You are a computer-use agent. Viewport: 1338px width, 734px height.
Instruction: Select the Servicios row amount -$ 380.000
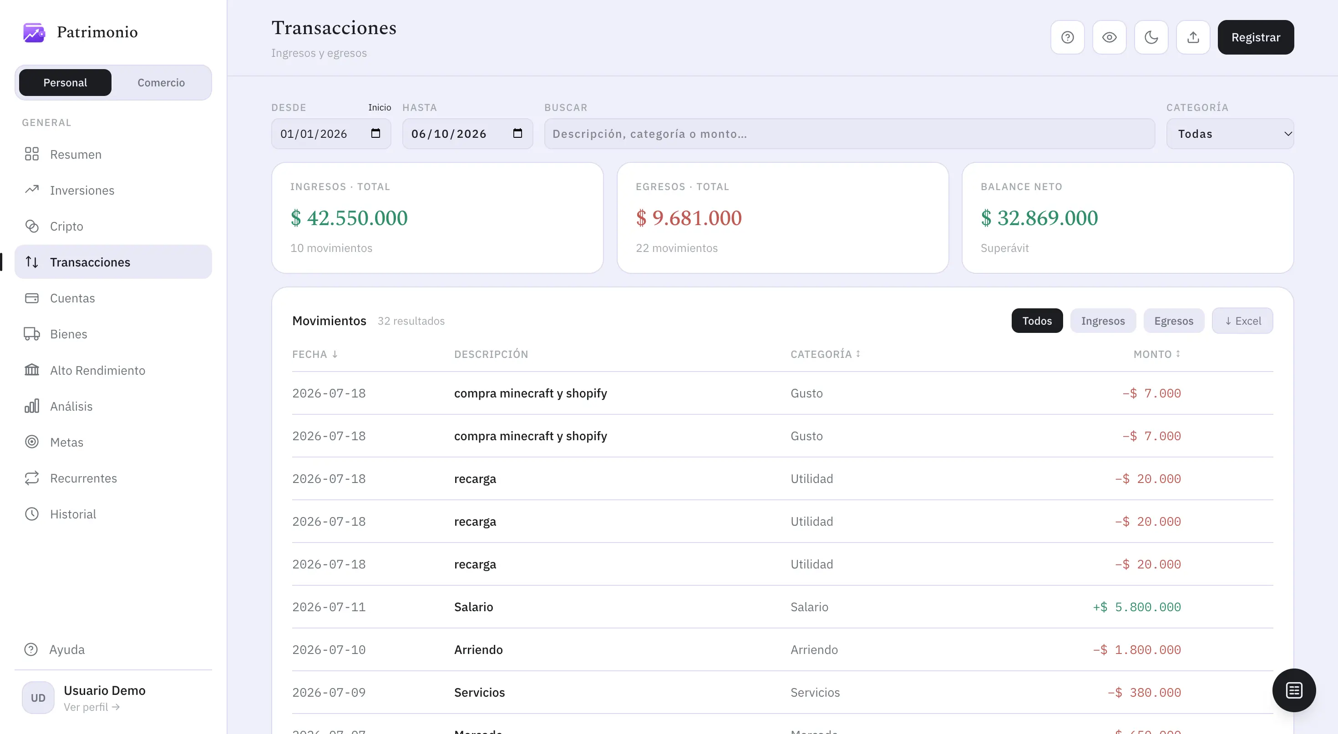tap(1144, 693)
